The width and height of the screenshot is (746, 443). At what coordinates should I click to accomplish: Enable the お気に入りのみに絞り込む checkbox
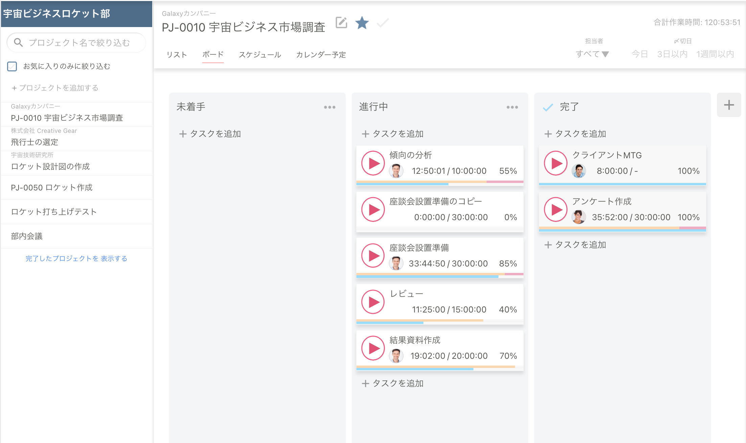(x=12, y=66)
